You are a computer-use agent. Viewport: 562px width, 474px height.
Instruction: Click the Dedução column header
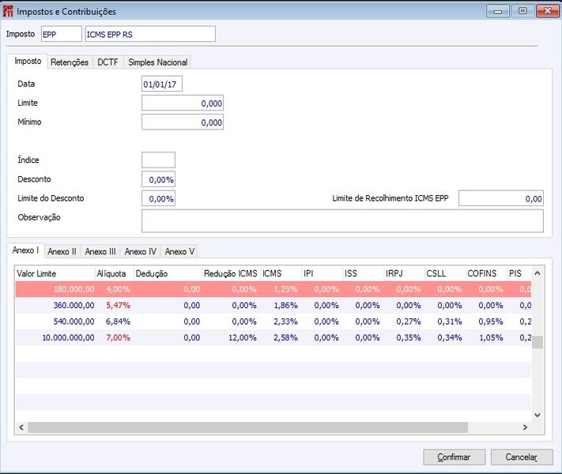pyautogui.click(x=168, y=273)
